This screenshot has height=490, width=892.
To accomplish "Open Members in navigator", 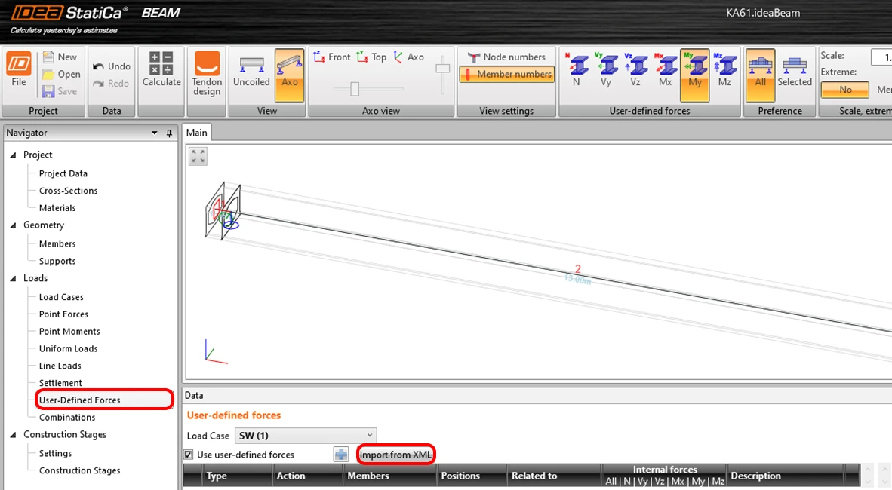I will click(57, 243).
